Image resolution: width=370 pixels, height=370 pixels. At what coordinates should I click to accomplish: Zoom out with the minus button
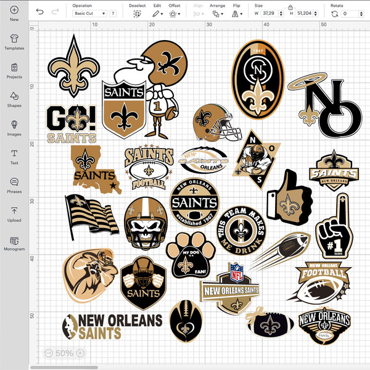(49, 353)
